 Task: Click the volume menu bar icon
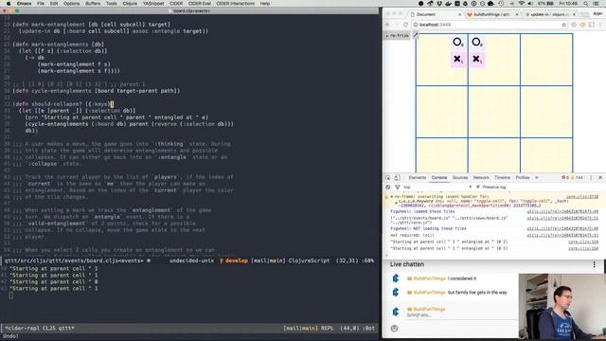[530, 4]
